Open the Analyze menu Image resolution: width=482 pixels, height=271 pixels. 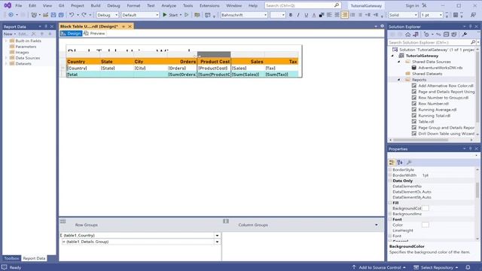tap(169, 5)
